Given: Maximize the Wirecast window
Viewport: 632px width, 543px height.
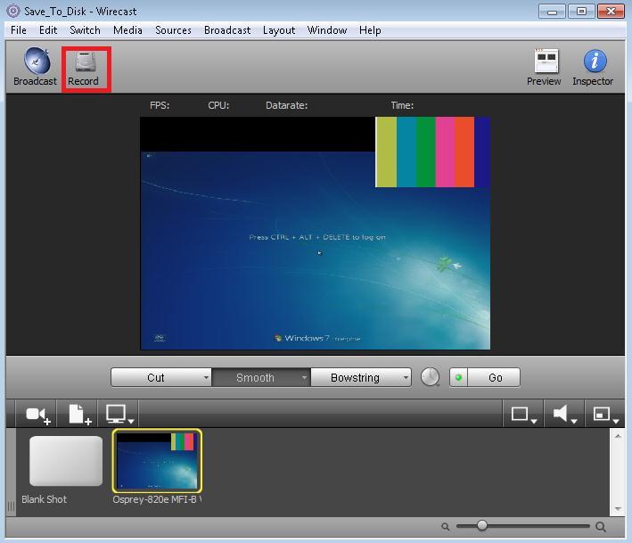Looking at the screenshot, I should (581, 12).
